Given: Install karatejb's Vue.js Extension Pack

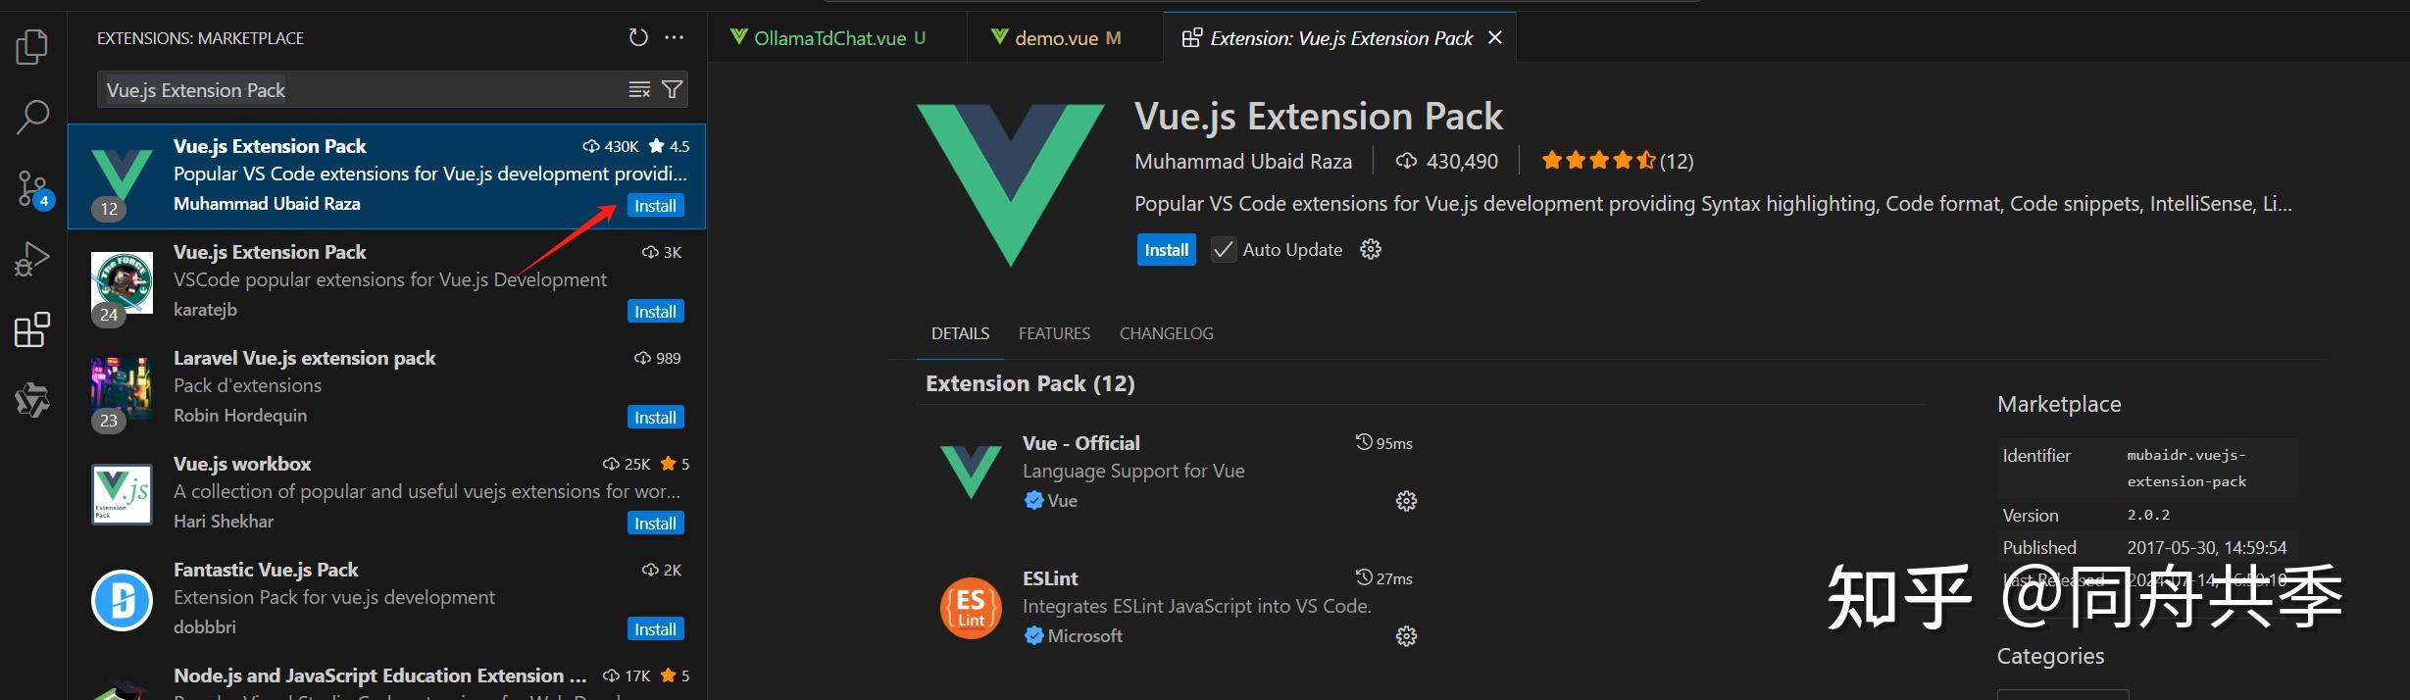Looking at the screenshot, I should [x=654, y=311].
